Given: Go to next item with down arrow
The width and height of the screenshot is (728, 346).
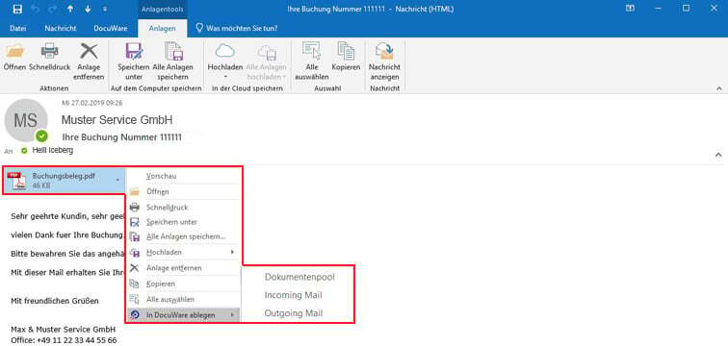Looking at the screenshot, I should point(89,9).
